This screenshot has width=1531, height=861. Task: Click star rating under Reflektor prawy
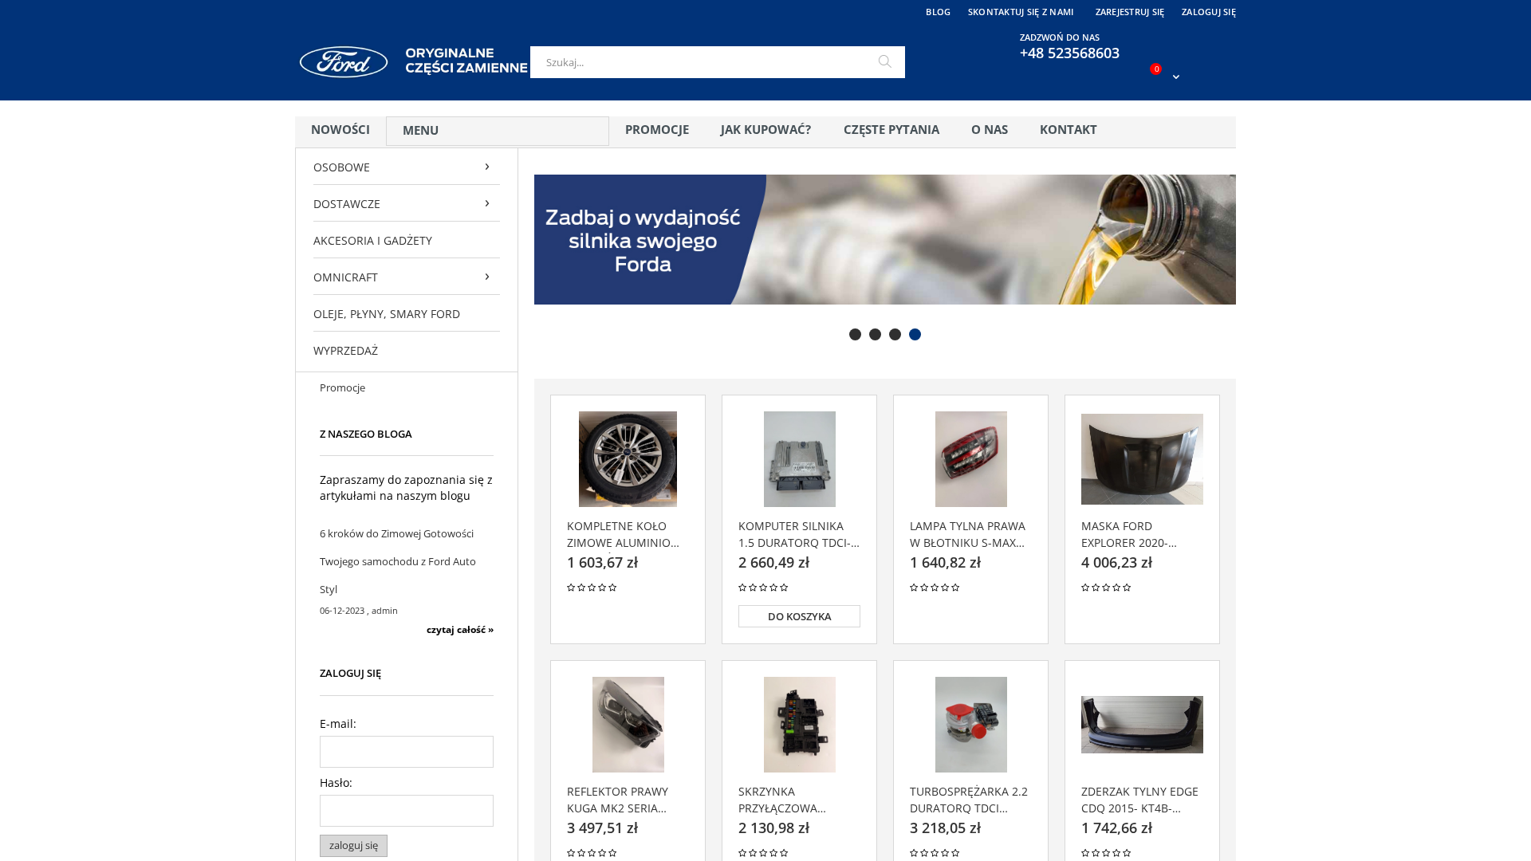point(592,853)
